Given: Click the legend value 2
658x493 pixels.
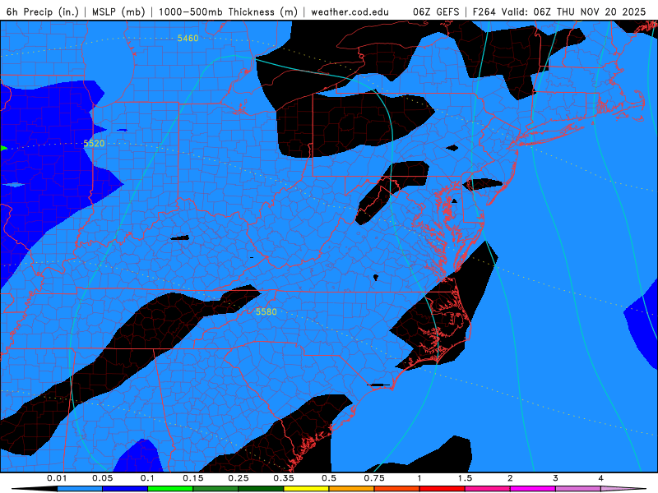Looking at the screenshot, I should pos(510,478).
